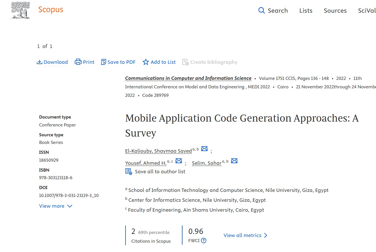Click the Save to PDF icon
The width and height of the screenshot is (376, 252).
[x=104, y=62]
